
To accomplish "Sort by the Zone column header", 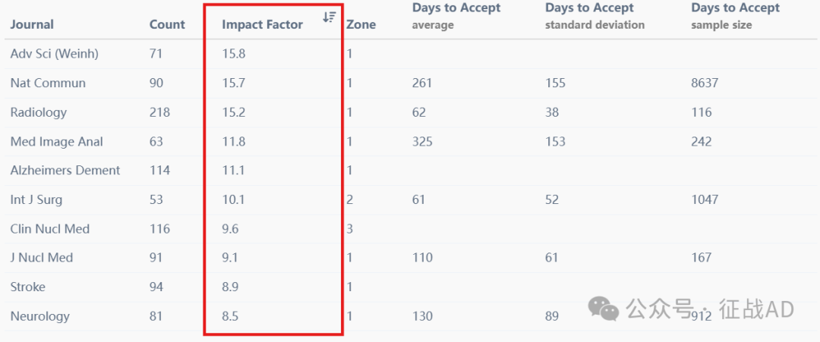I will 361,24.
